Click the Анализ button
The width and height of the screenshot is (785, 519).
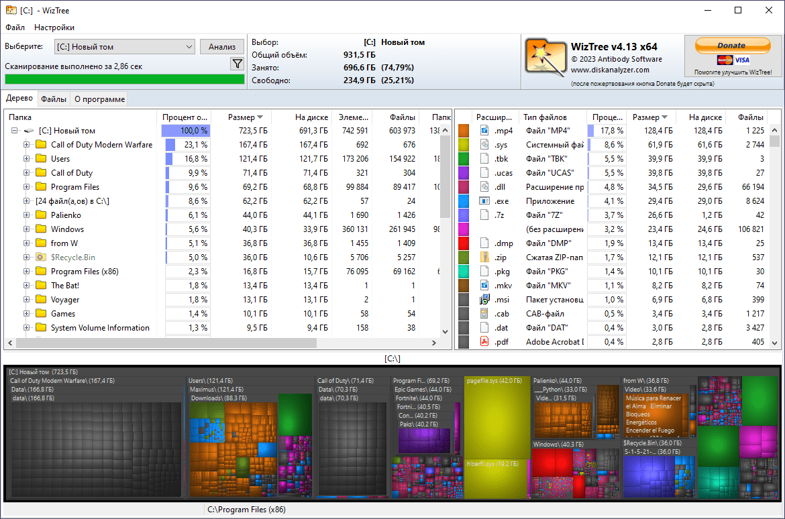pos(222,46)
